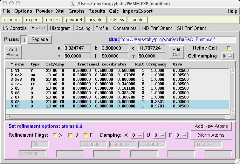Viewport: 240px width, 164px height.
Task: Open the Calc menu
Action: click(x=114, y=11)
